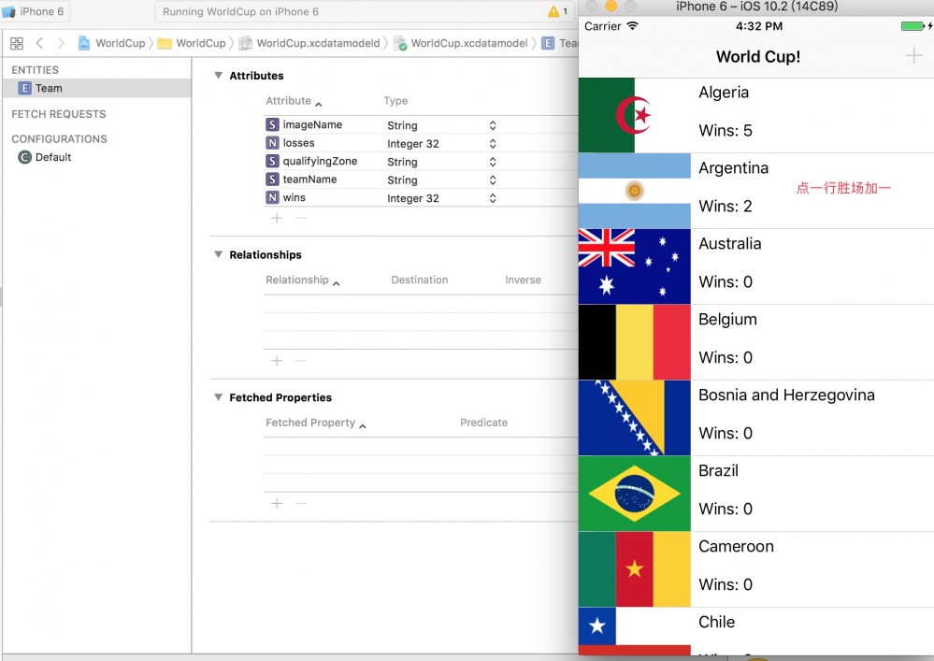
Task: Open type dropdown for losses
Action: pyautogui.click(x=493, y=144)
